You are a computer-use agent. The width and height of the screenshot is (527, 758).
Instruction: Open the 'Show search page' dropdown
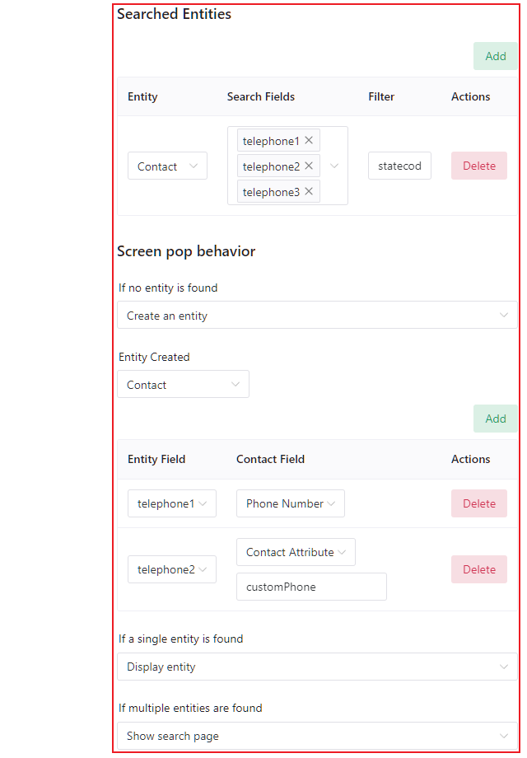point(316,736)
